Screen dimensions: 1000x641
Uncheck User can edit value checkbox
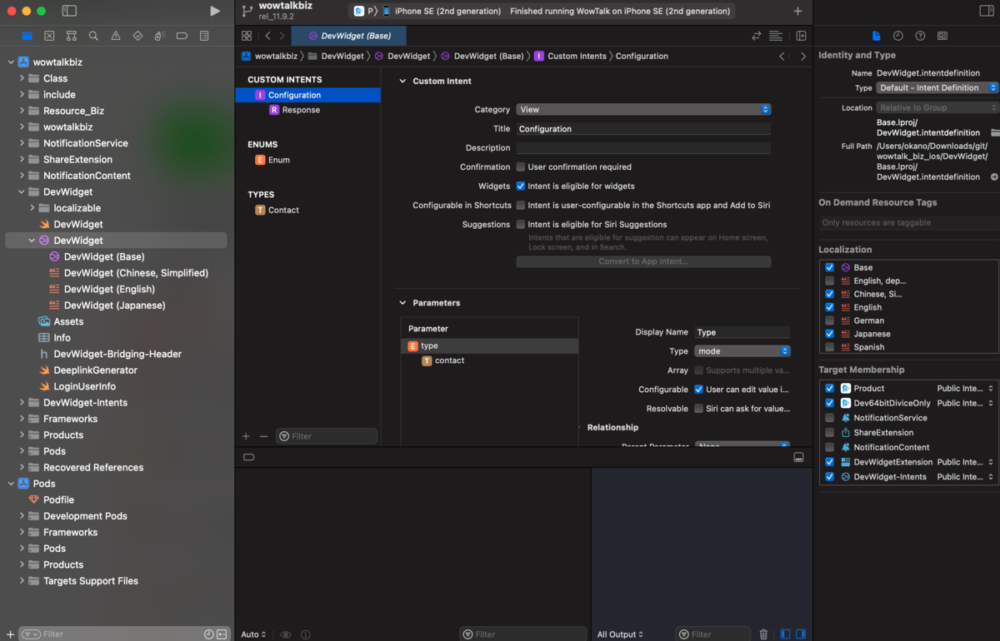tap(699, 390)
